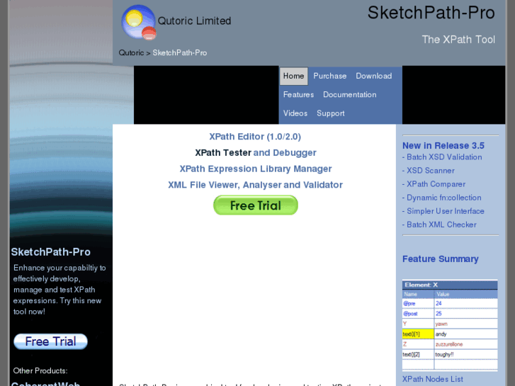The height and width of the screenshot is (386, 515).
Task: Click the New in Release 3.5 heading
Action: [443, 145]
